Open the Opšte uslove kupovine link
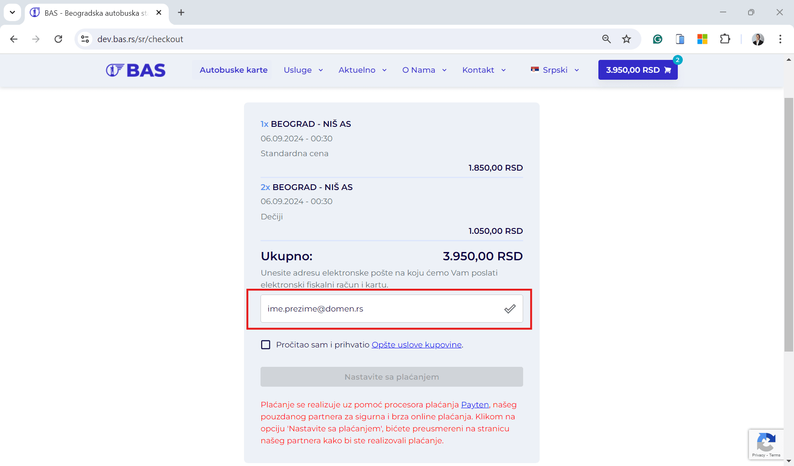Image resolution: width=794 pixels, height=466 pixels. 416,345
